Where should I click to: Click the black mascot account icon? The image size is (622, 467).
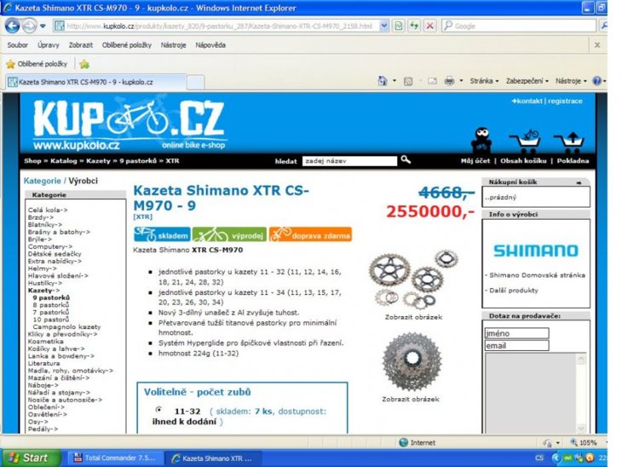pyautogui.click(x=481, y=140)
